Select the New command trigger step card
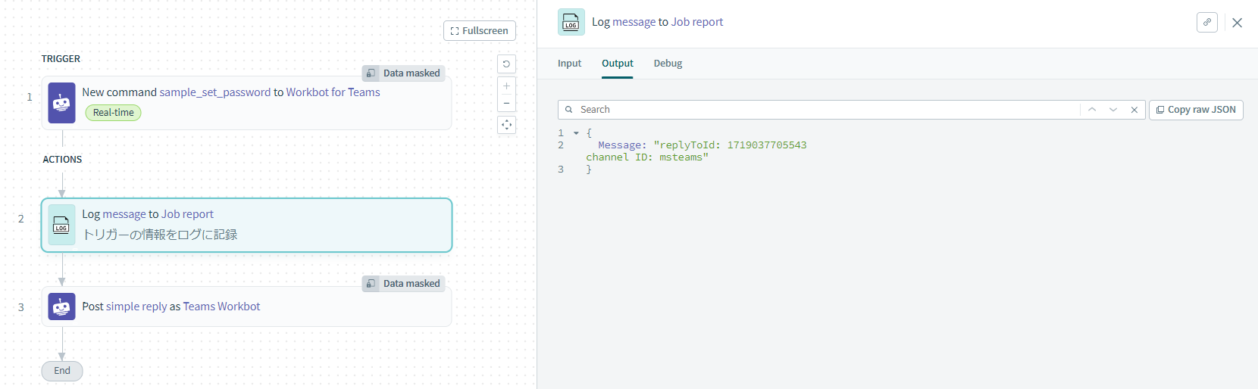 pyautogui.click(x=246, y=103)
